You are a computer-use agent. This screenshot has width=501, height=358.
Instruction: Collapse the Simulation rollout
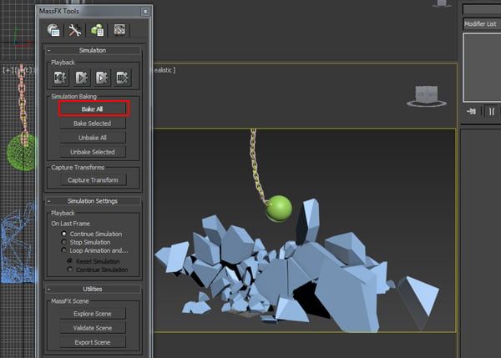click(93, 50)
